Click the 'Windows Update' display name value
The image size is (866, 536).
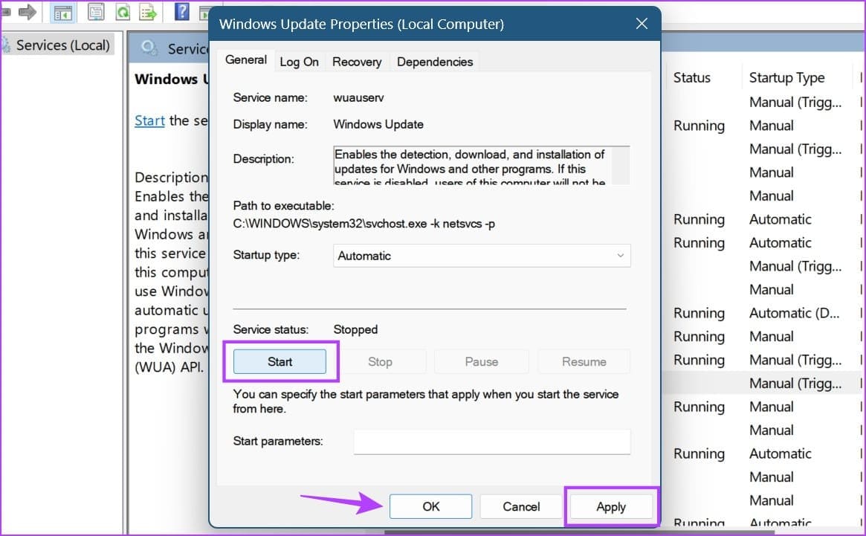click(x=378, y=124)
